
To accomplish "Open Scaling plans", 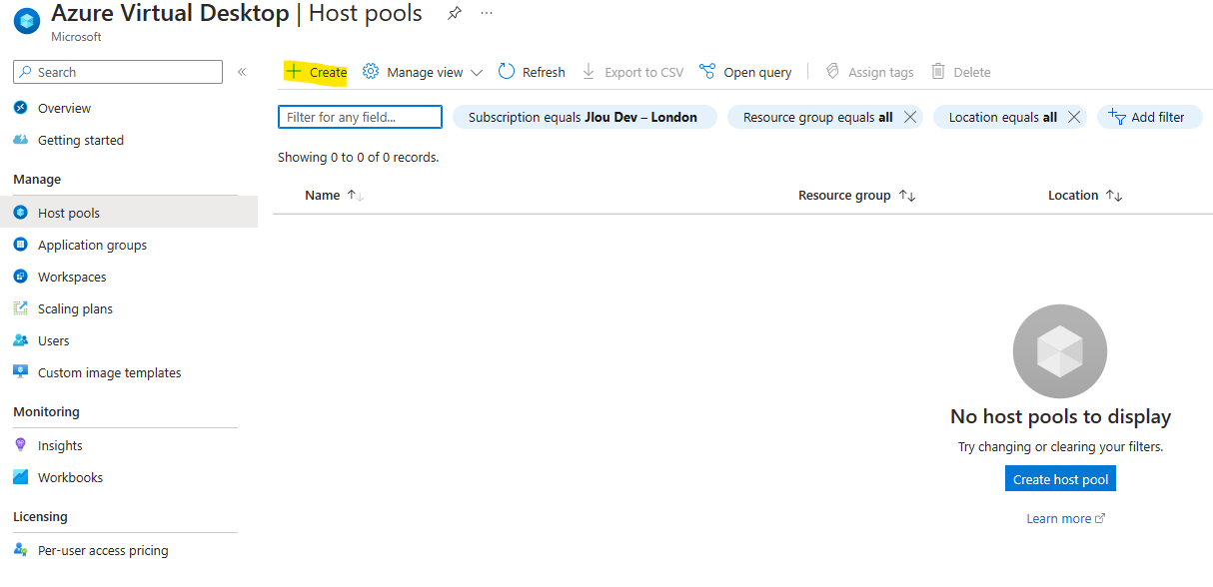I will [x=75, y=308].
